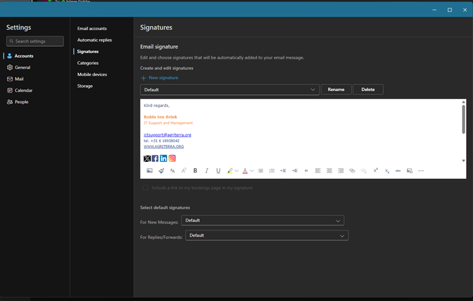Expand the For Replies/Forwards dropdown
The image size is (473, 301).
tap(267, 235)
